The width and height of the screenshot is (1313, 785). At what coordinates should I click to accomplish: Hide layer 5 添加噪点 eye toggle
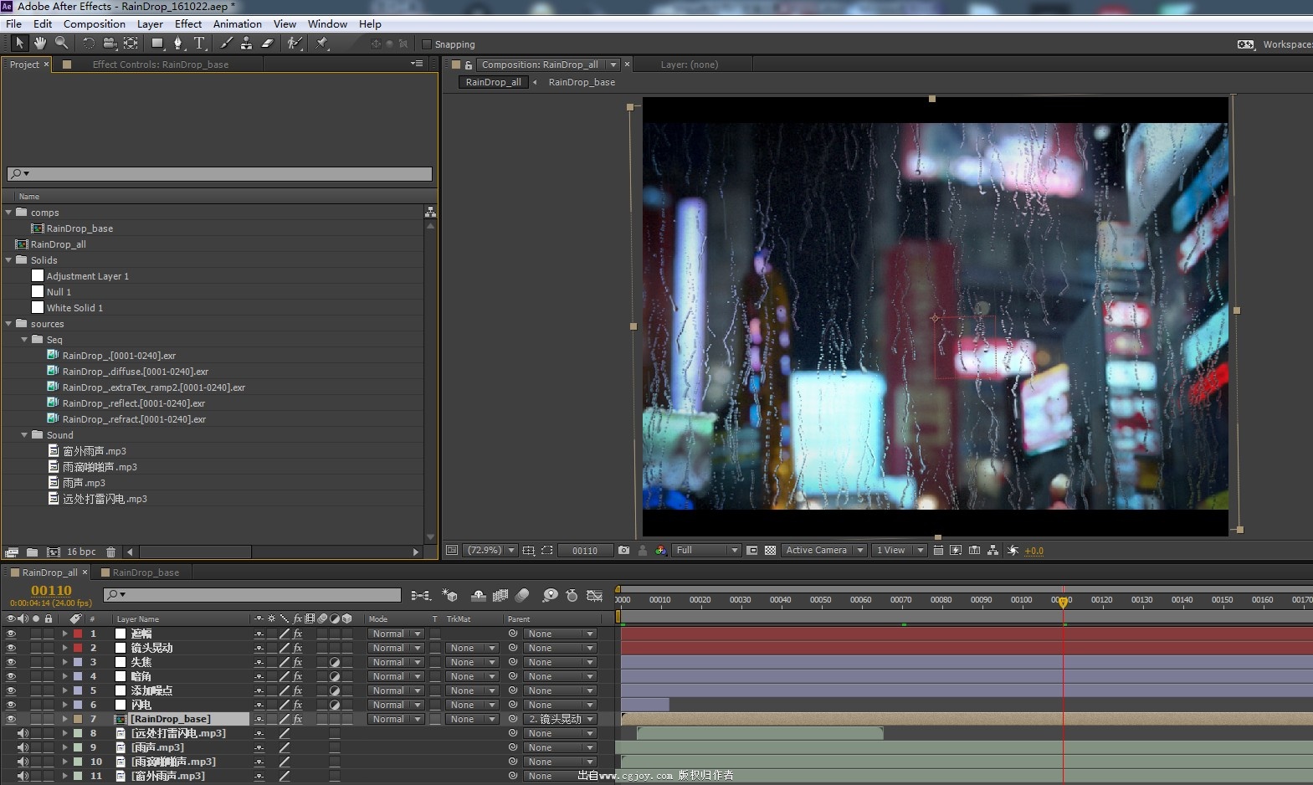(x=11, y=691)
